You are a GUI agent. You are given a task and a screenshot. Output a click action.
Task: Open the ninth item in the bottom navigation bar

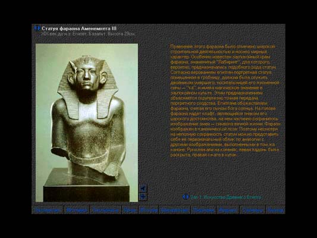[253, 210]
